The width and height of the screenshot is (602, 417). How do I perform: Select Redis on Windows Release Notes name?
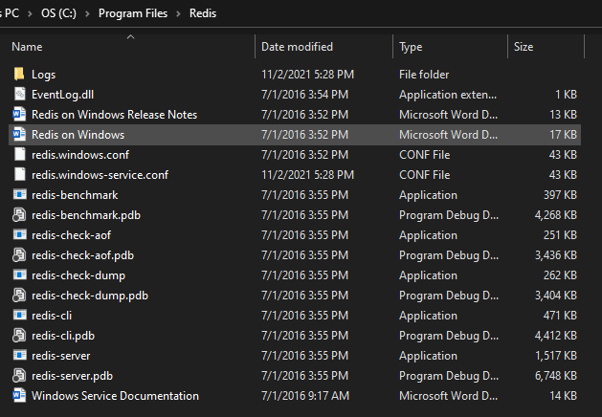click(x=115, y=115)
